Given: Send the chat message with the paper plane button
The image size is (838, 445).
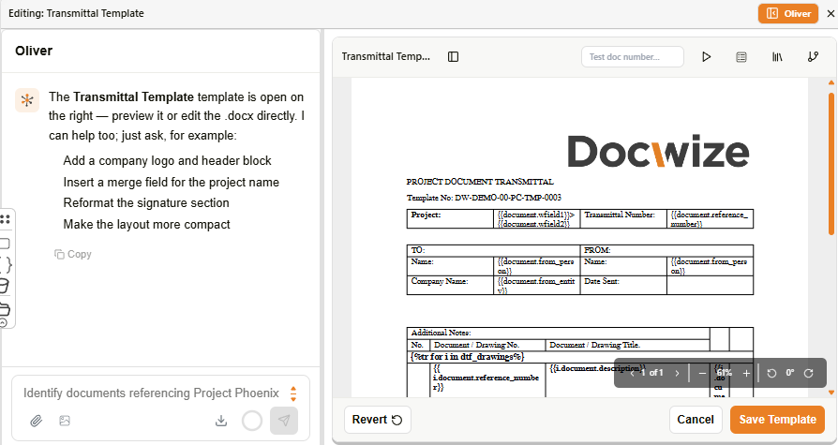Looking at the screenshot, I should click(x=284, y=421).
